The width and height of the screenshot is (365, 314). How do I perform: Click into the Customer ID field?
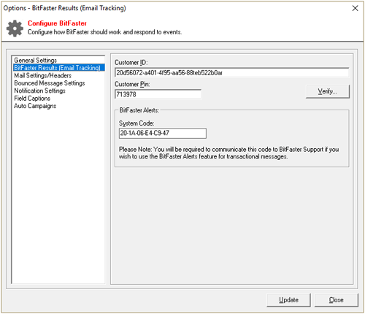231,73
